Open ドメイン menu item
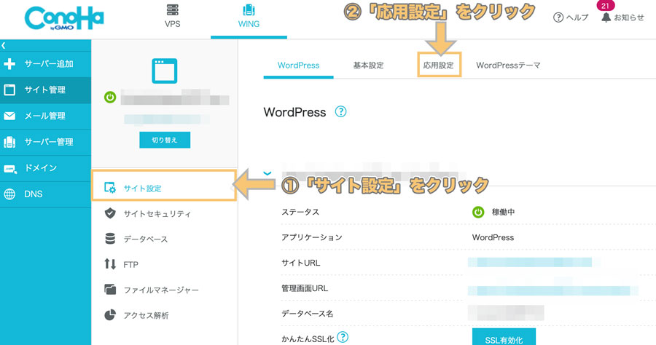 coord(41,168)
